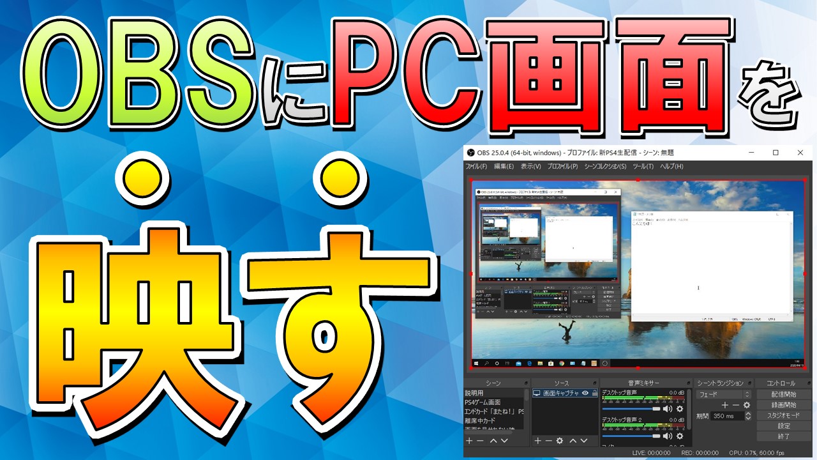Remove the selected source with the minus icon
The width and height of the screenshot is (817, 460).
pos(548,441)
